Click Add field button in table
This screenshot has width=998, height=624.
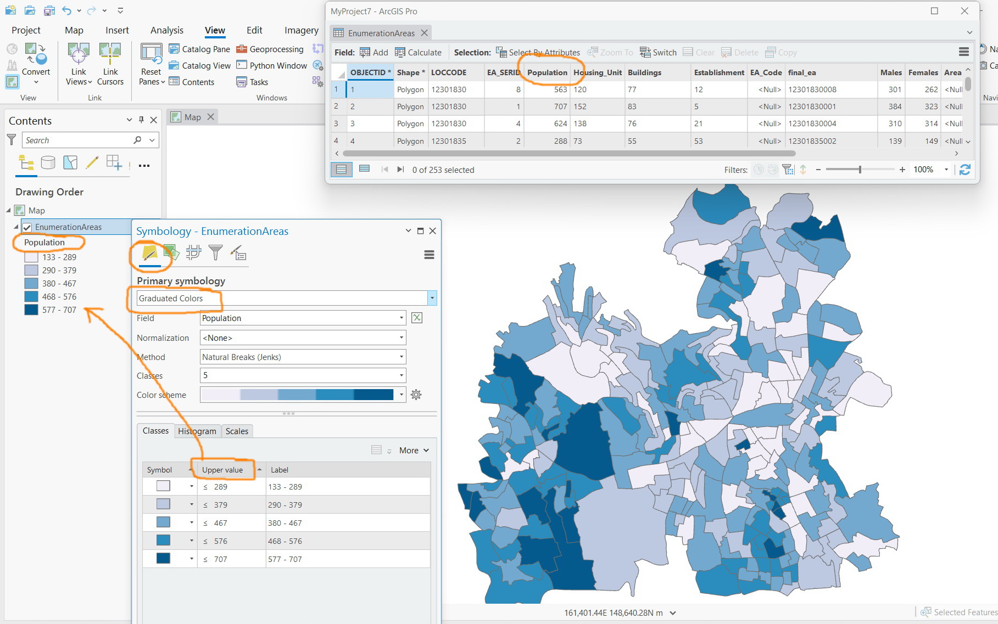373,52
